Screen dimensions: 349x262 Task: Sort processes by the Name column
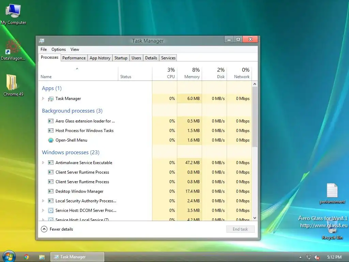(x=78, y=74)
